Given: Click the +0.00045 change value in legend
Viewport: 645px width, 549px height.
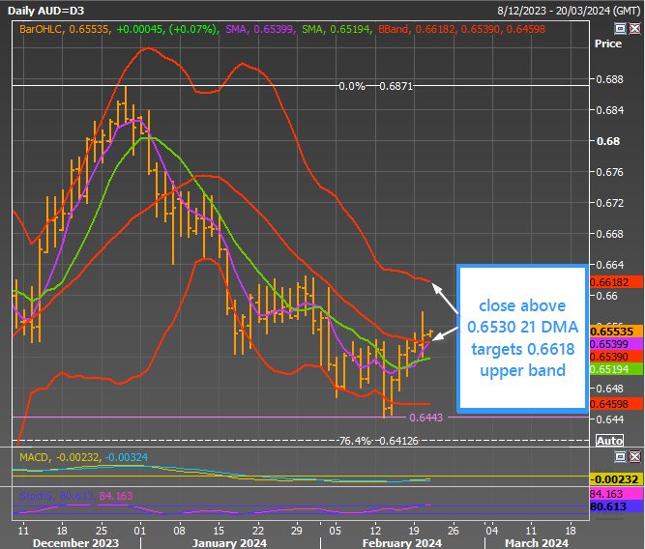Looking at the screenshot, I should (x=140, y=29).
